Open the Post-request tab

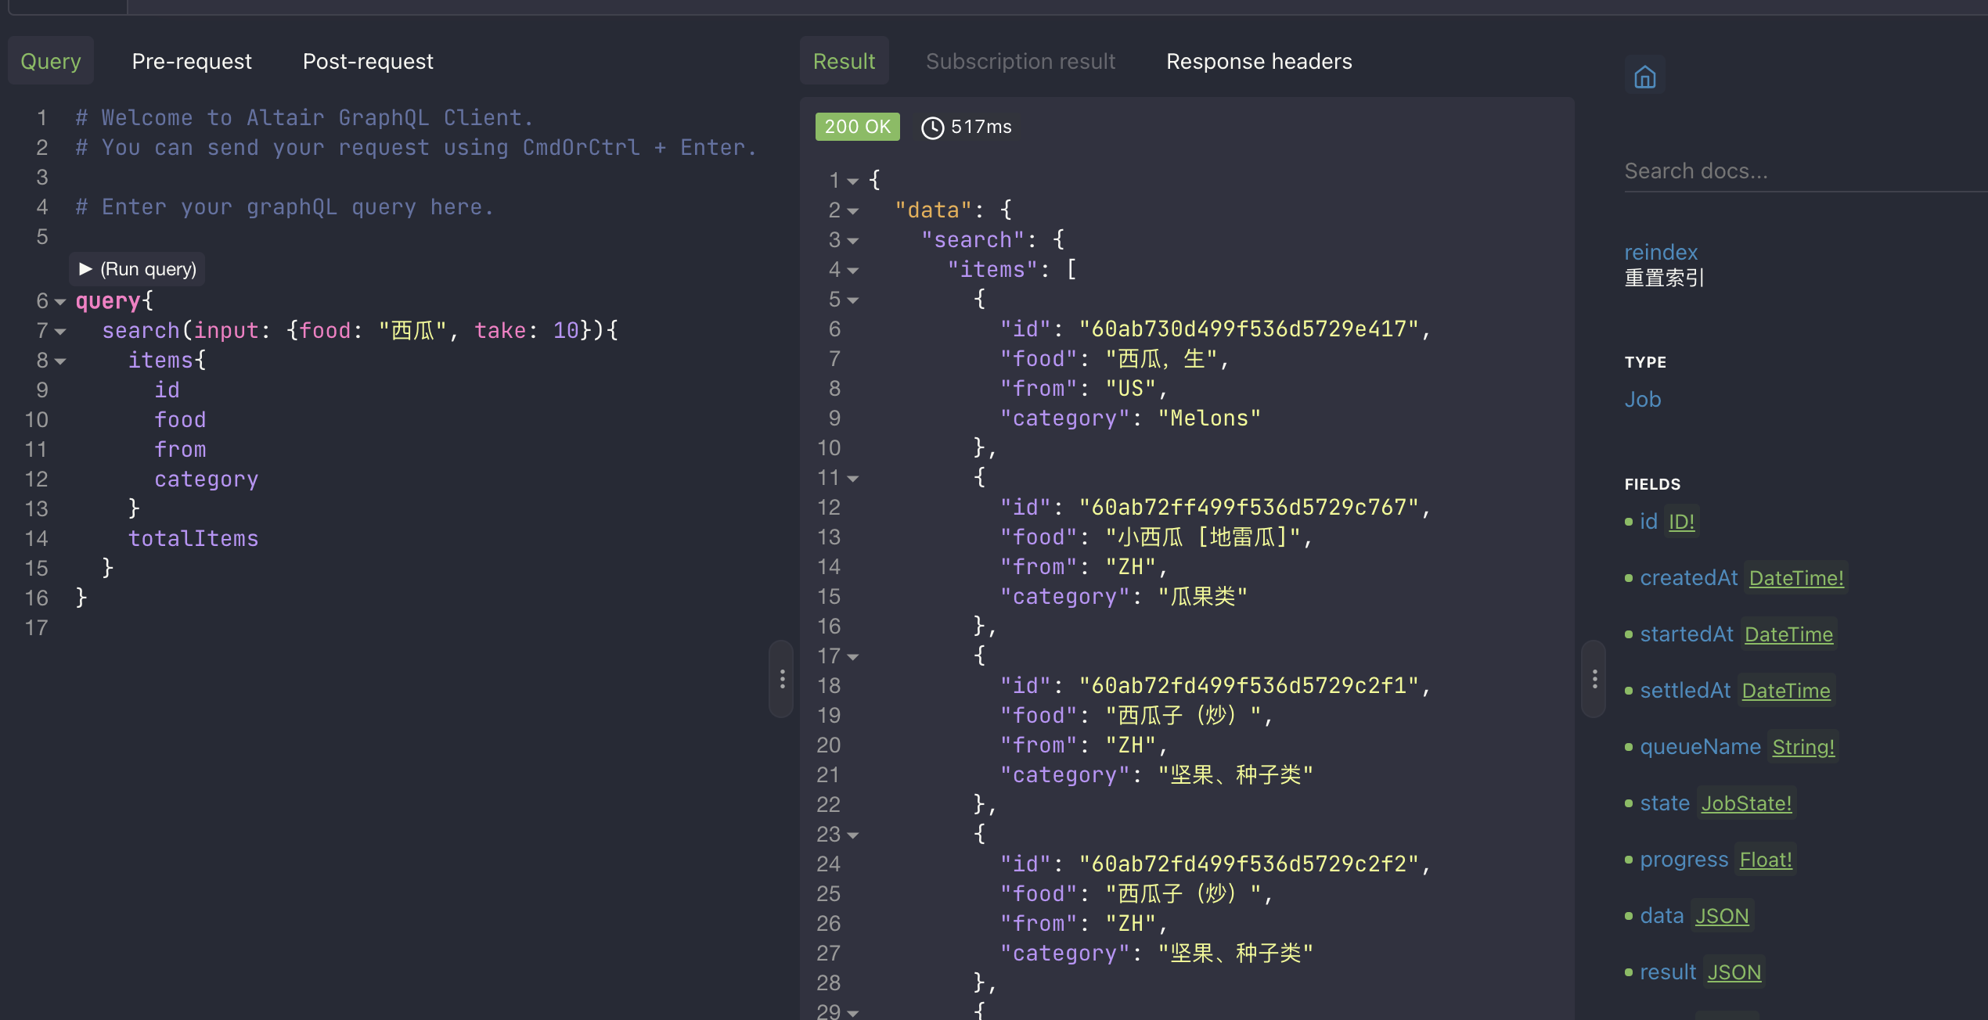click(368, 61)
